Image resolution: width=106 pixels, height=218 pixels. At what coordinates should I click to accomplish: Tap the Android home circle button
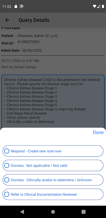53,212
